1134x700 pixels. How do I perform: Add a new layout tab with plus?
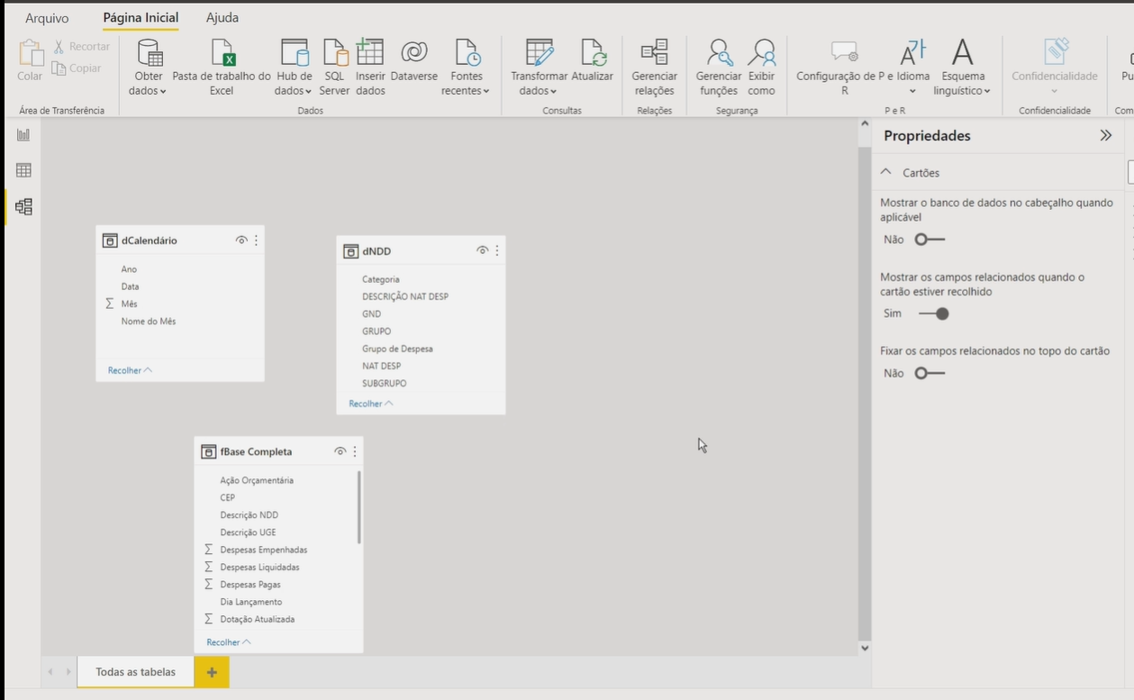pos(212,672)
